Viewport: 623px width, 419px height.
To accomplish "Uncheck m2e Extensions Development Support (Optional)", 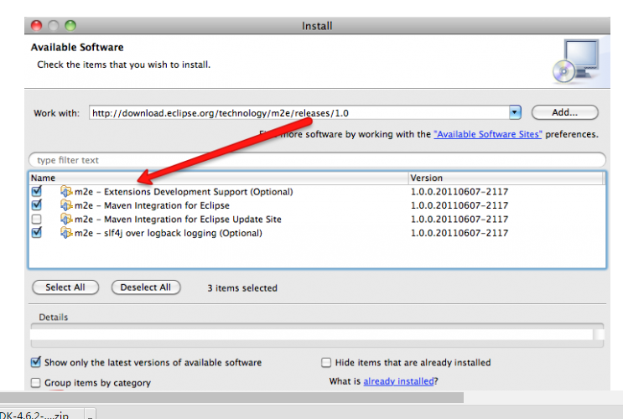I will [37, 191].
